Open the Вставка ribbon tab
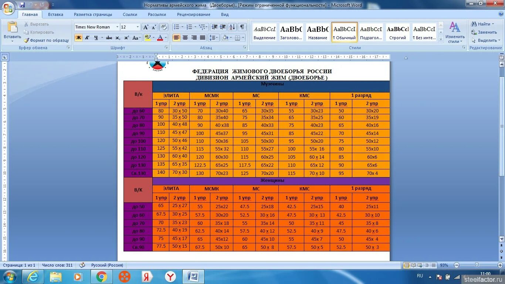The width and height of the screenshot is (505, 284). 55,14
